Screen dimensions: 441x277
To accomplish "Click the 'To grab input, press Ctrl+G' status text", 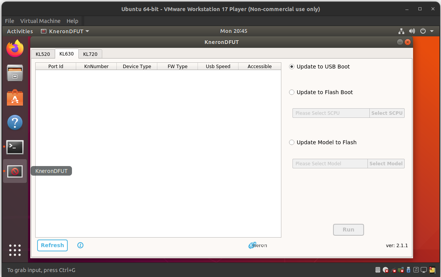I will pos(41,270).
